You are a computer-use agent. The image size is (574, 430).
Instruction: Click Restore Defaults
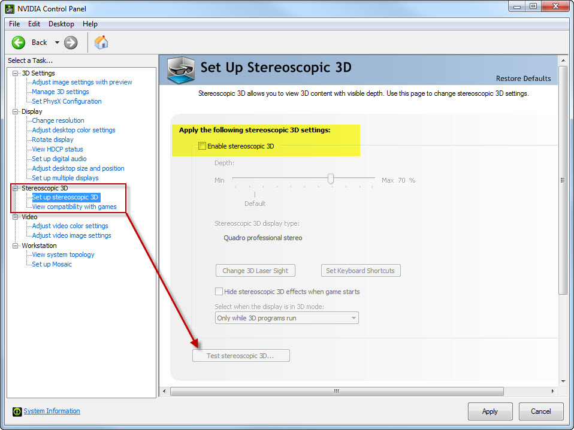click(x=523, y=78)
